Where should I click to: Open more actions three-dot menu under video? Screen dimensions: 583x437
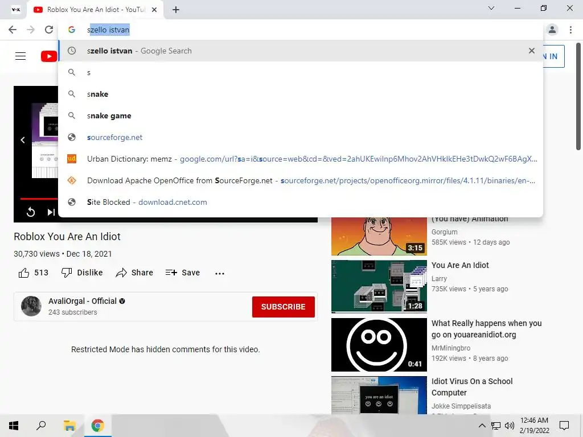pos(220,274)
